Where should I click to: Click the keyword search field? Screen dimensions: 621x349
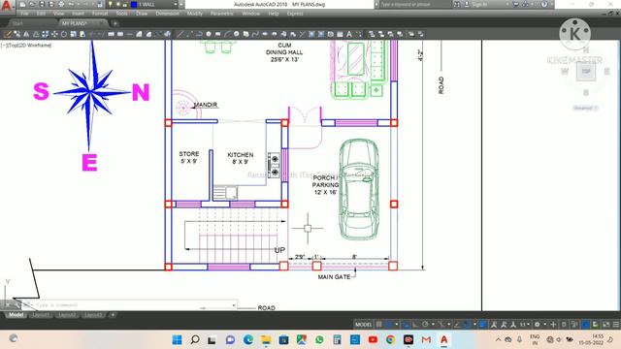coord(415,4)
